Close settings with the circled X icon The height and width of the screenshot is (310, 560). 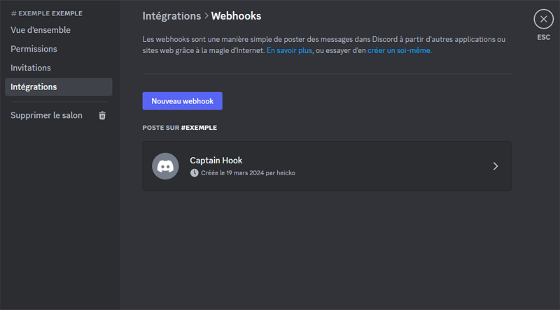point(543,20)
